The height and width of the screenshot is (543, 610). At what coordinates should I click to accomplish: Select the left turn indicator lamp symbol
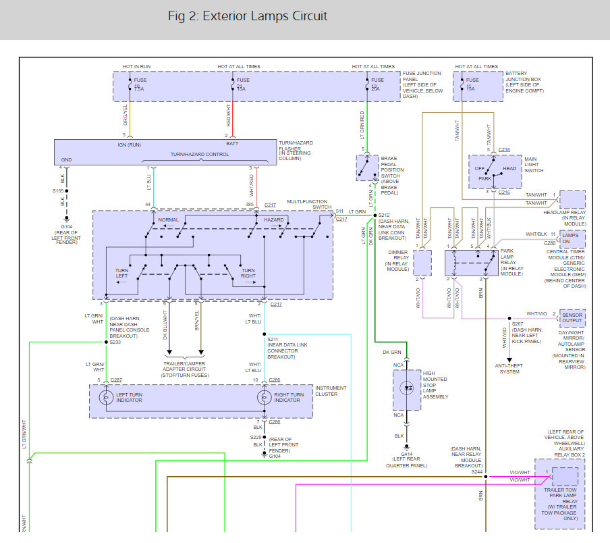tap(106, 397)
